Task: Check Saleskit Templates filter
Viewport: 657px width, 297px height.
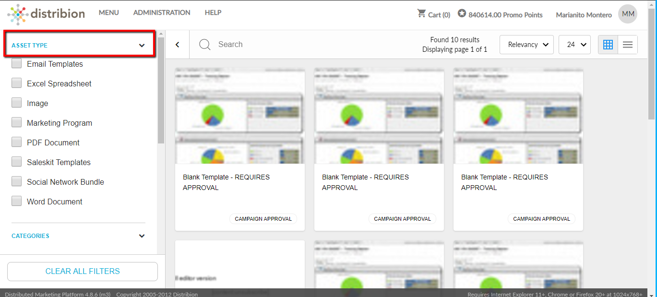Action: [x=17, y=162]
